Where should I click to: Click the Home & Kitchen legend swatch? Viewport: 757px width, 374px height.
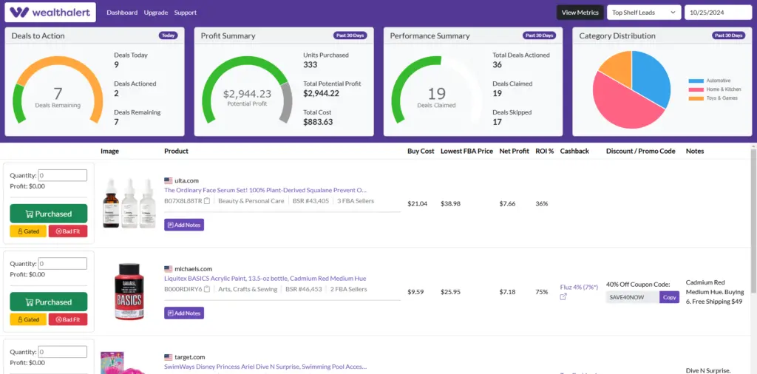point(696,89)
